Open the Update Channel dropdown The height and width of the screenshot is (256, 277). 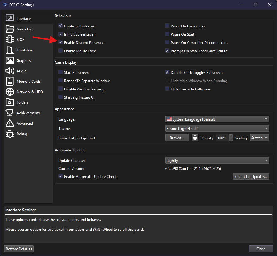217,160
